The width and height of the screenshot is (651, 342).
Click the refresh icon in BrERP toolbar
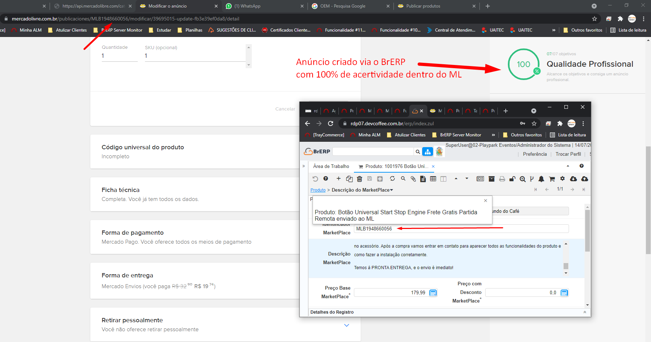tap(392, 179)
